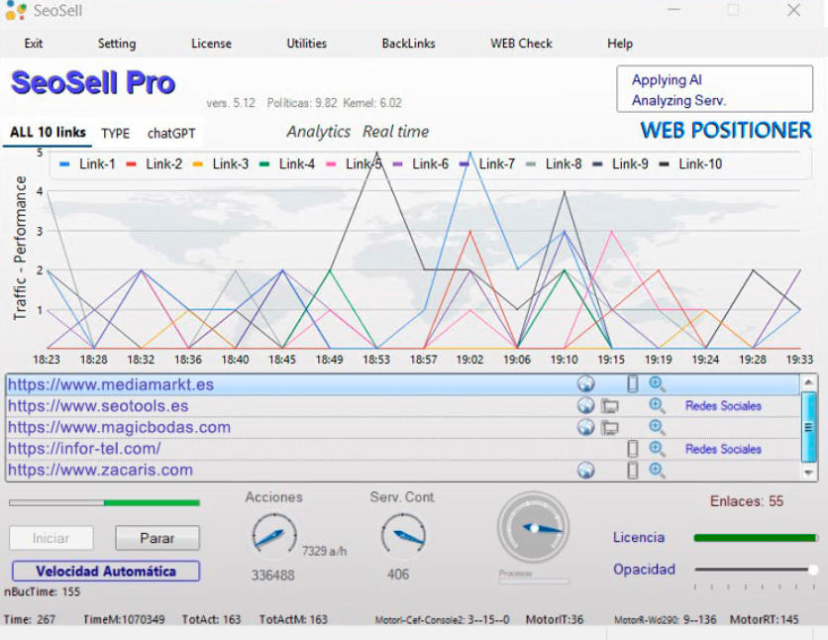
Task: Click the Acciones gauge dial
Action: (x=274, y=535)
